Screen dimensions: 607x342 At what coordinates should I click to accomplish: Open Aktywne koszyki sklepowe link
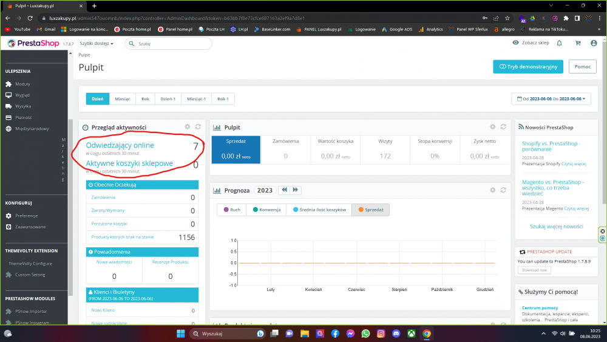pos(129,163)
